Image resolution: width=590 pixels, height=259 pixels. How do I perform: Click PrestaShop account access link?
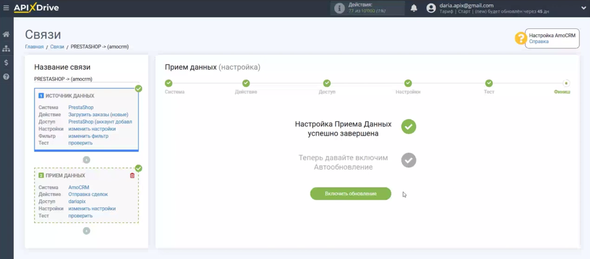pos(100,122)
